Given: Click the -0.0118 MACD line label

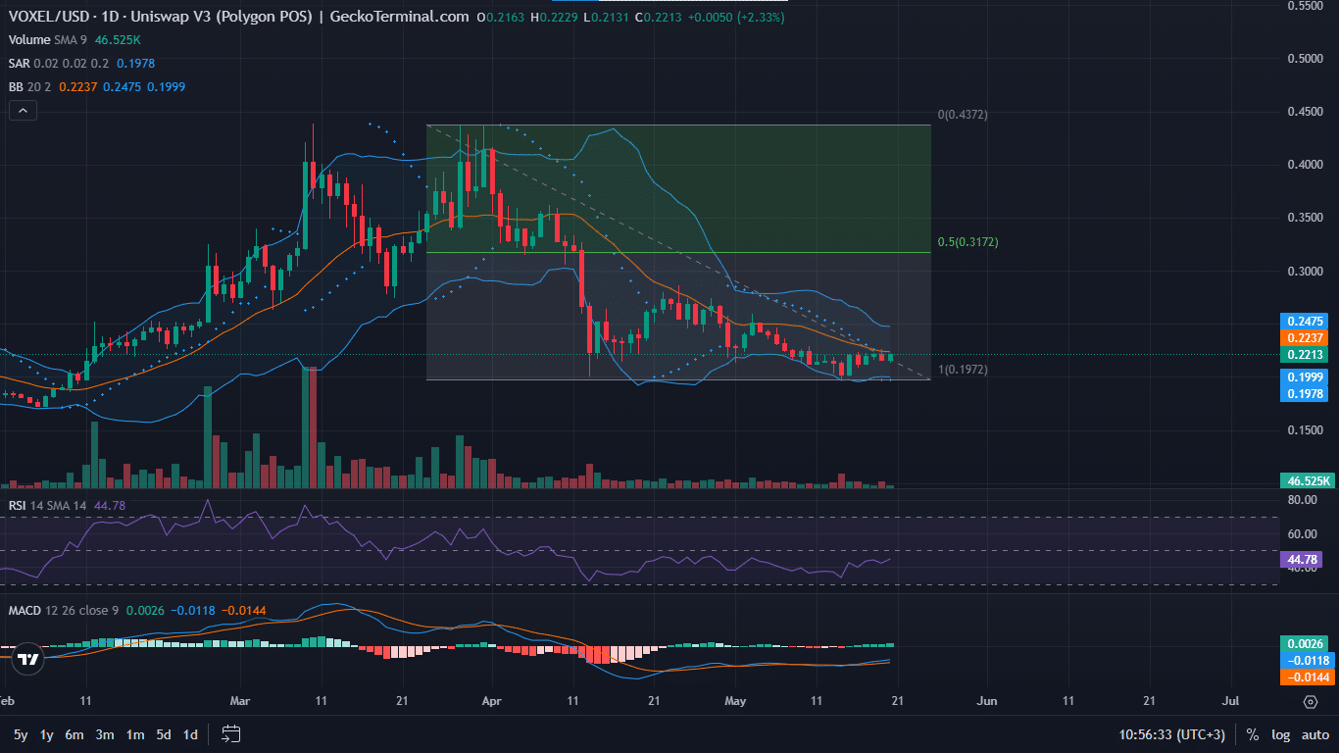Looking at the screenshot, I should (1307, 660).
